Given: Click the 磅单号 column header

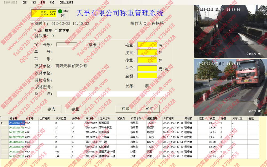Looking at the screenshot, I should [x=17, y=118].
